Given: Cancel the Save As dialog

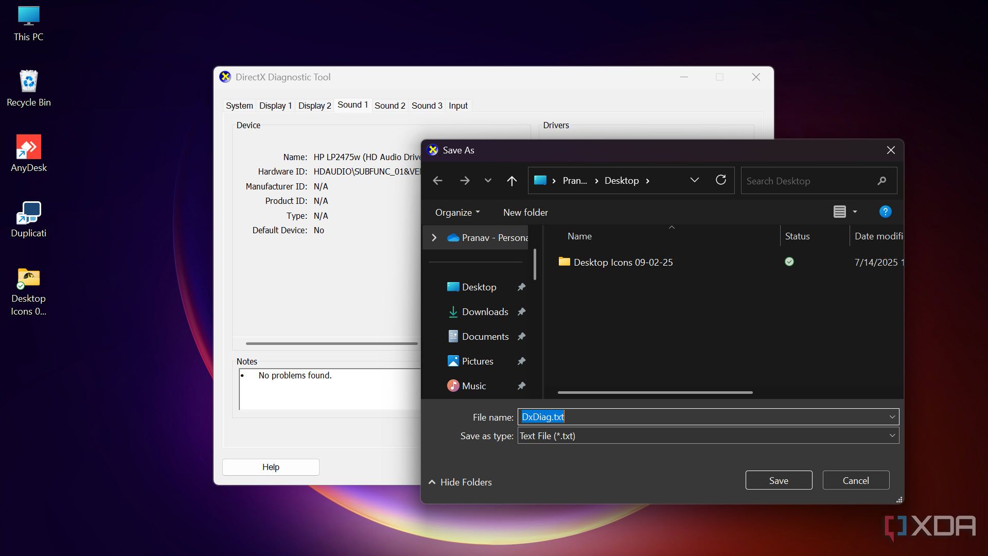Looking at the screenshot, I should (856, 480).
